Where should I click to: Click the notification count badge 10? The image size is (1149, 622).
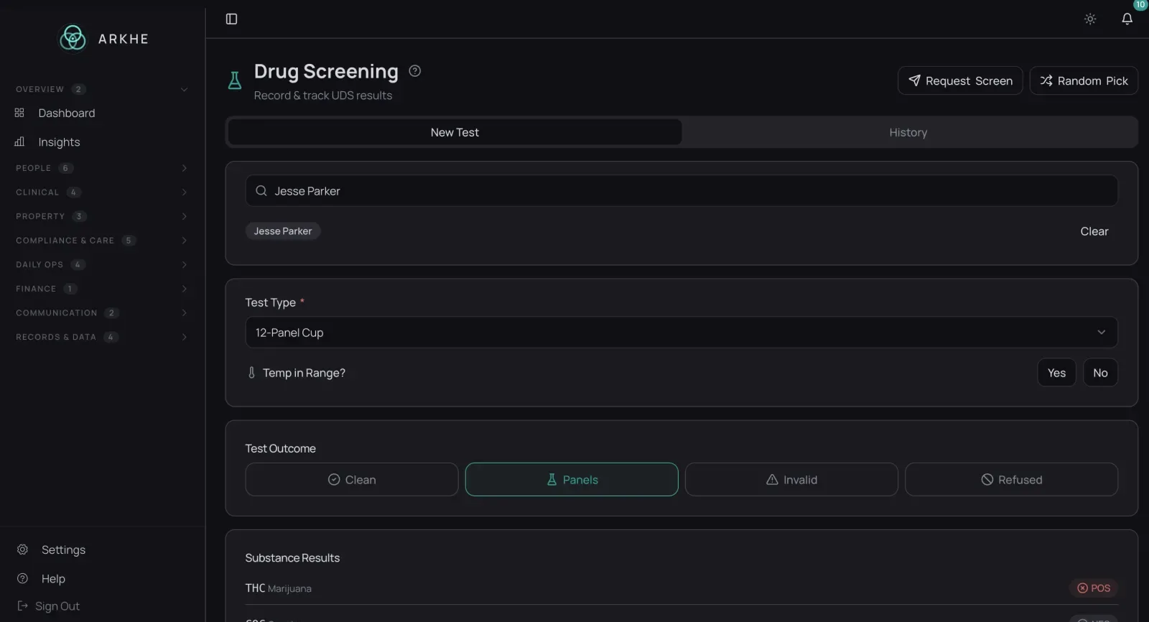1140,5
